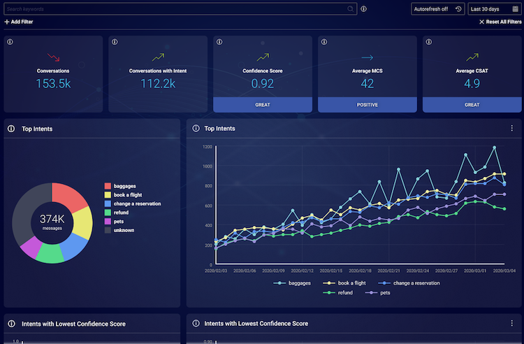
Task: Click the 374K messages donut center
Action: tap(52, 222)
